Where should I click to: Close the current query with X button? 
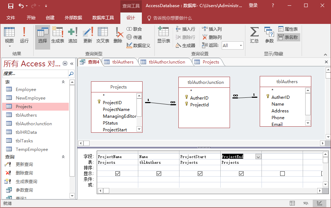[326, 62]
